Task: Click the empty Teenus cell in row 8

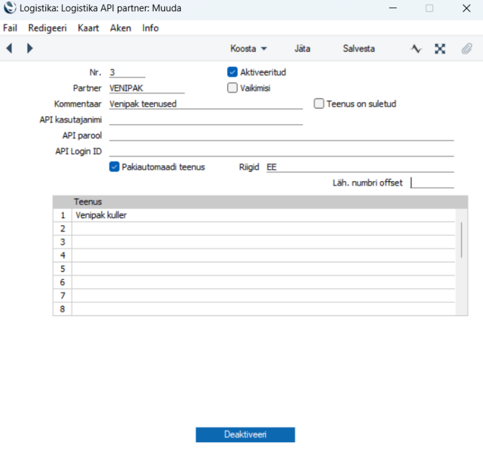Action: tap(263, 309)
